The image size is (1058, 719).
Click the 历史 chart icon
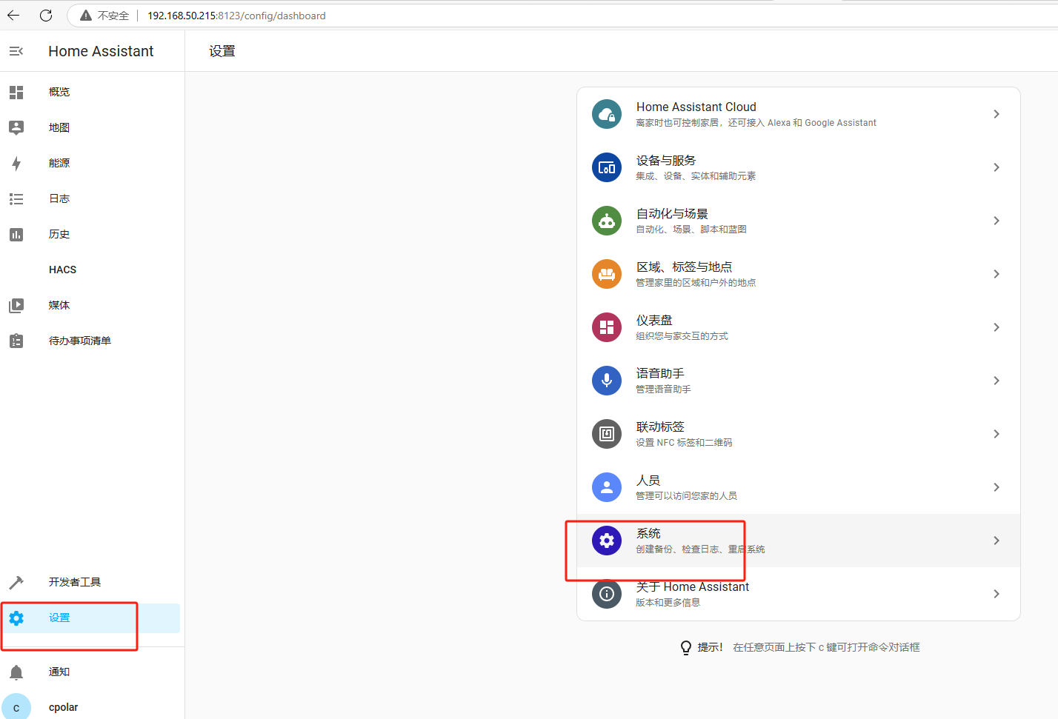pyautogui.click(x=16, y=234)
